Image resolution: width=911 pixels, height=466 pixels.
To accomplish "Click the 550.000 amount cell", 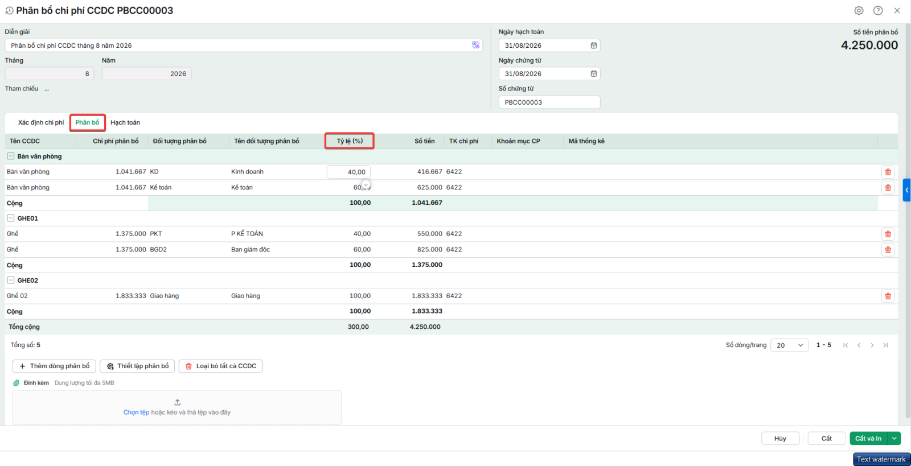I will point(430,234).
